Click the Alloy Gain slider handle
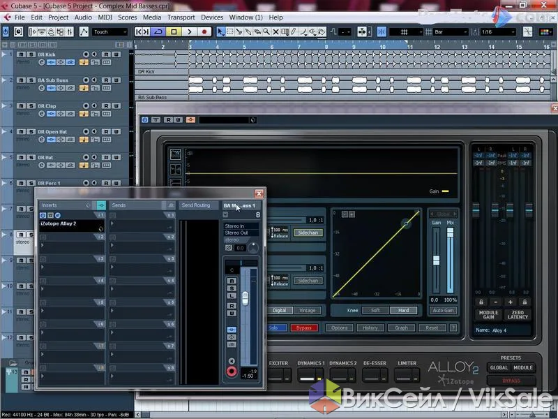The image size is (558, 419). (437, 260)
